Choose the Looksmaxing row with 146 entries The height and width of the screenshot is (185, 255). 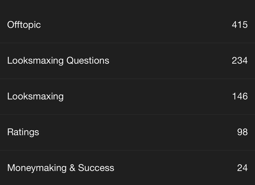[x=127, y=96]
